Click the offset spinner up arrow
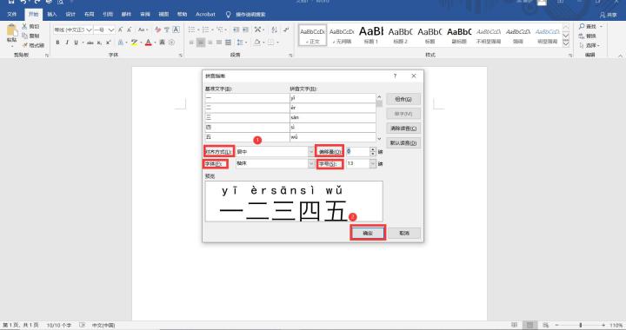This screenshot has width=626, height=330. 373,149
